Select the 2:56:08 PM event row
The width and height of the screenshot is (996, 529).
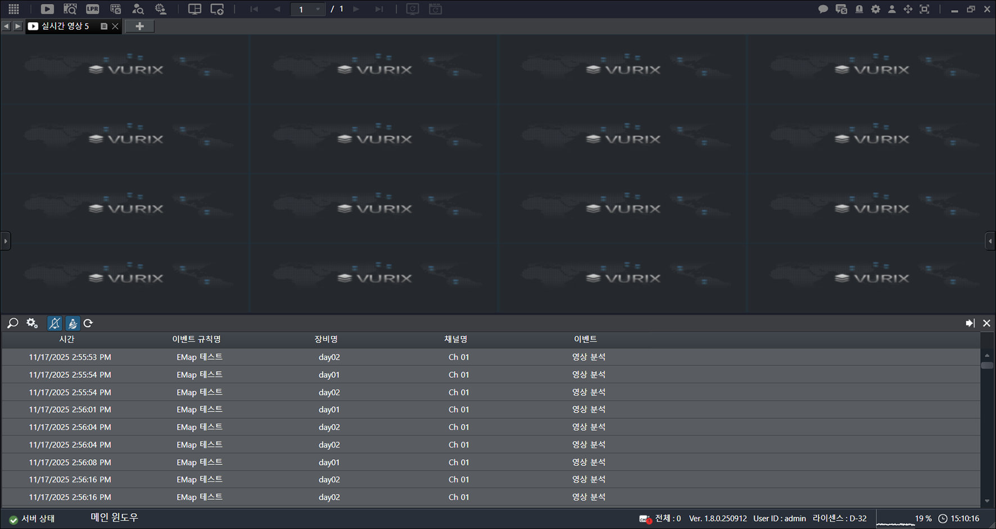[491, 462]
